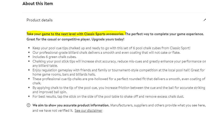Click the Product details section header
This screenshot has height=118, width=206.
pyautogui.click(x=40, y=20)
